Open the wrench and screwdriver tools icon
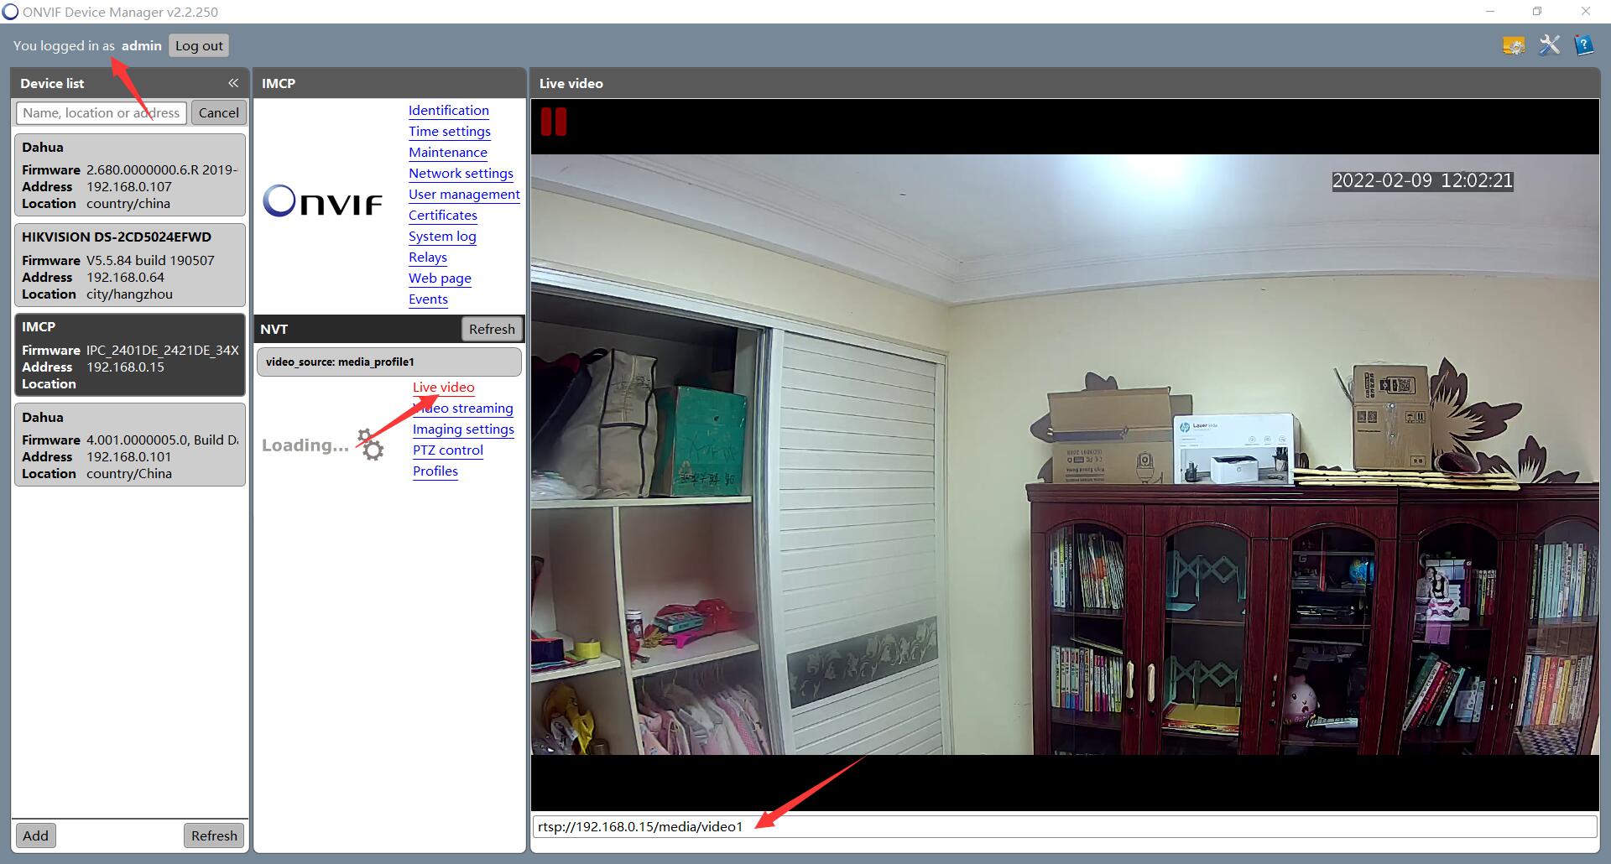Image resolution: width=1611 pixels, height=864 pixels. click(1549, 45)
